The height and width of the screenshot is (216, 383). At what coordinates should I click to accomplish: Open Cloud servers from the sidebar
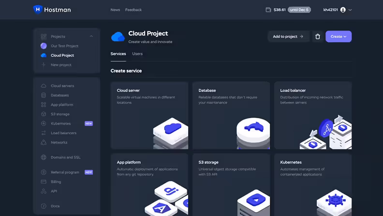[x=62, y=86]
